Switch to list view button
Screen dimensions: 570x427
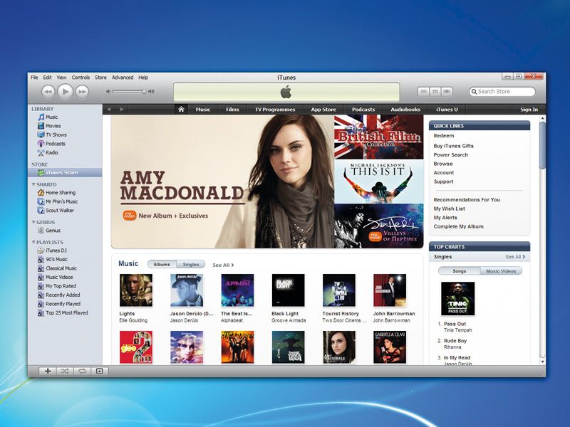coord(423,92)
